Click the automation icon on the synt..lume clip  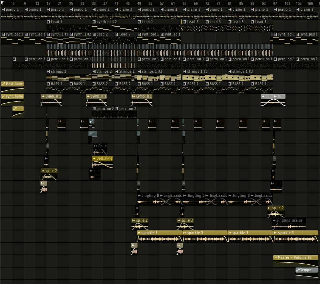3,96
